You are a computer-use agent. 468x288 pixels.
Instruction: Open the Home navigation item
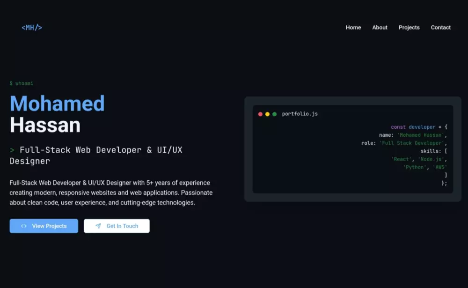pos(353,27)
